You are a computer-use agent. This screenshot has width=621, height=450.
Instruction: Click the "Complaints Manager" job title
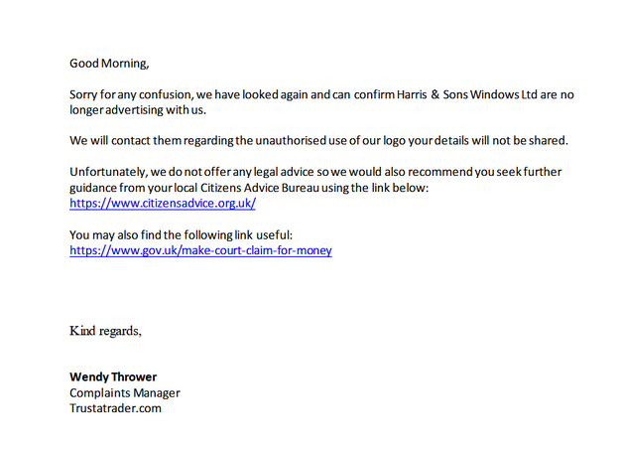pos(125,392)
